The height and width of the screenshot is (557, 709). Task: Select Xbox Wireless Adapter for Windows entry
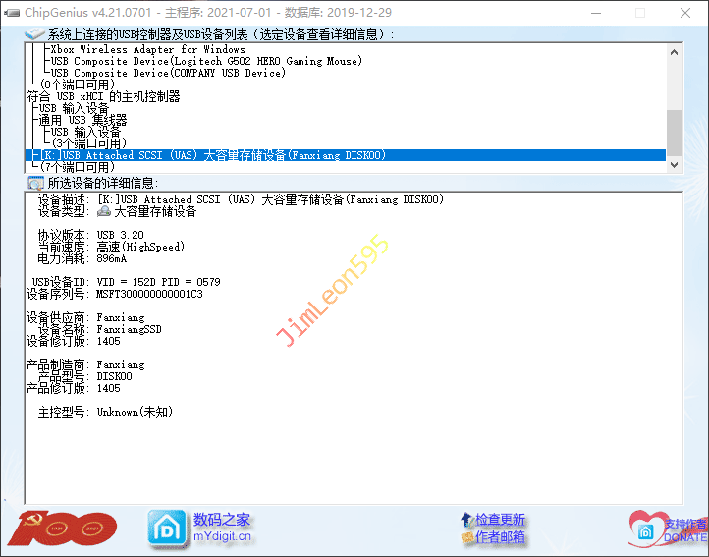pos(147,49)
